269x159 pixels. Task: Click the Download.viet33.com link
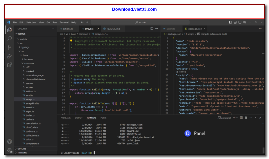(x=134, y=9)
